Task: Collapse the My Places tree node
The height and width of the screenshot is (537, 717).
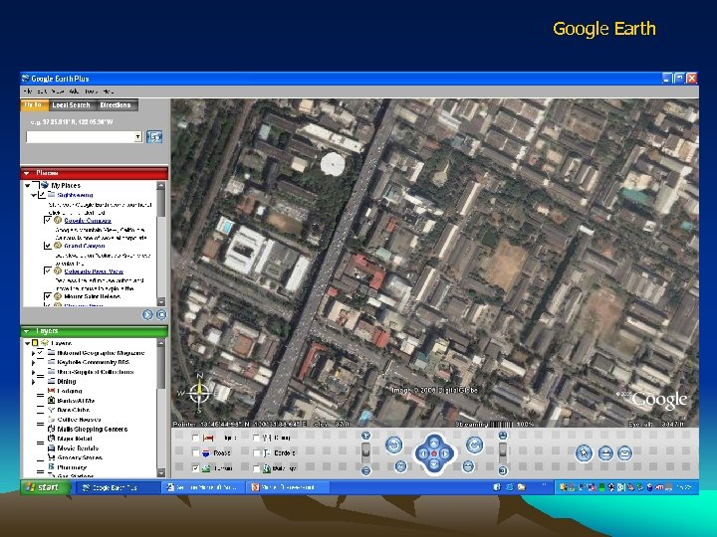Action: (28, 185)
